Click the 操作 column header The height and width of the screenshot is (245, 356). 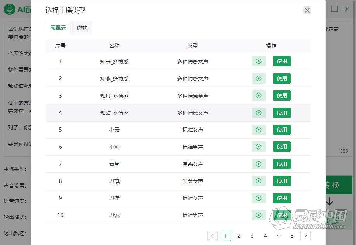[271, 46]
